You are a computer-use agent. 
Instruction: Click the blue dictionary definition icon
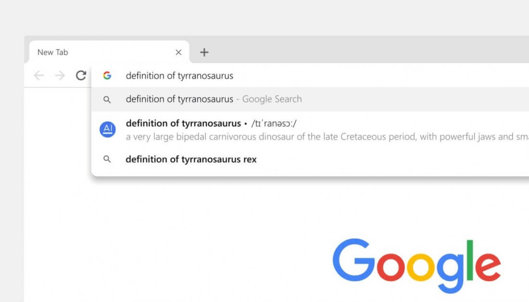(x=108, y=129)
